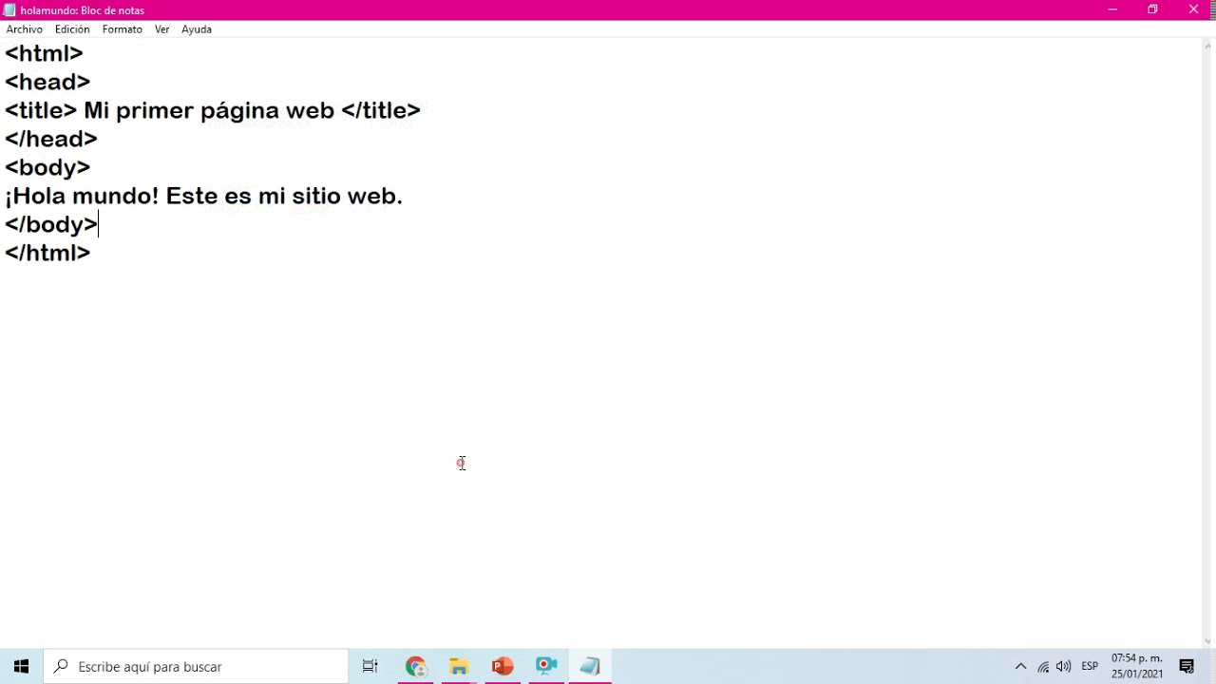1216x684 pixels.
Task: Select the Notepad taskbar icon
Action: pos(590,667)
